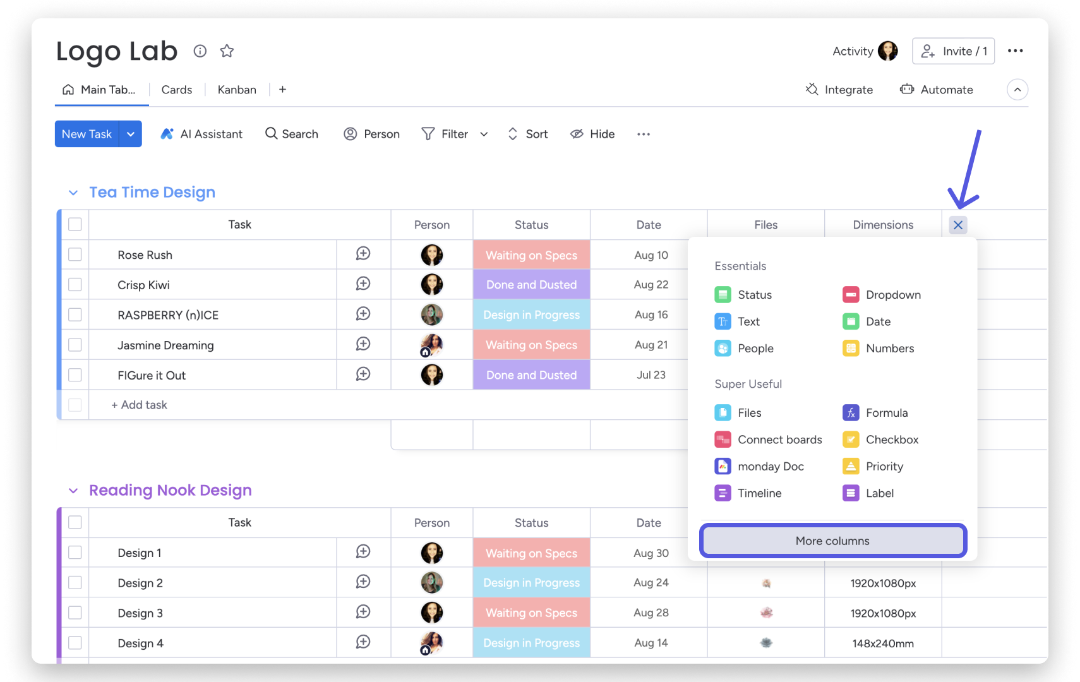
Task: Open the AI Assistant
Action: click(x=201, y=134)
